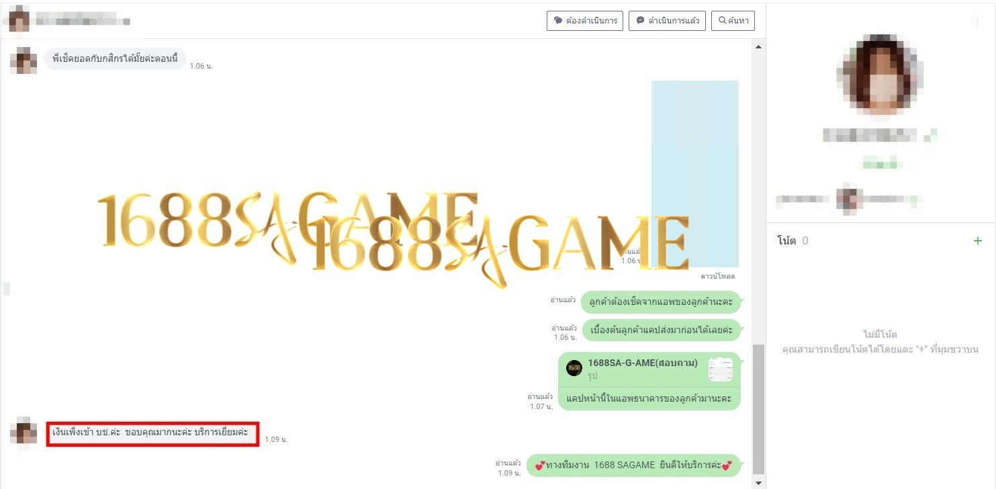Viewport: 996px width, 489px height.
Task: Open the large profile picture in side panel
Action: pyautogui.click(x=880, y=74)
